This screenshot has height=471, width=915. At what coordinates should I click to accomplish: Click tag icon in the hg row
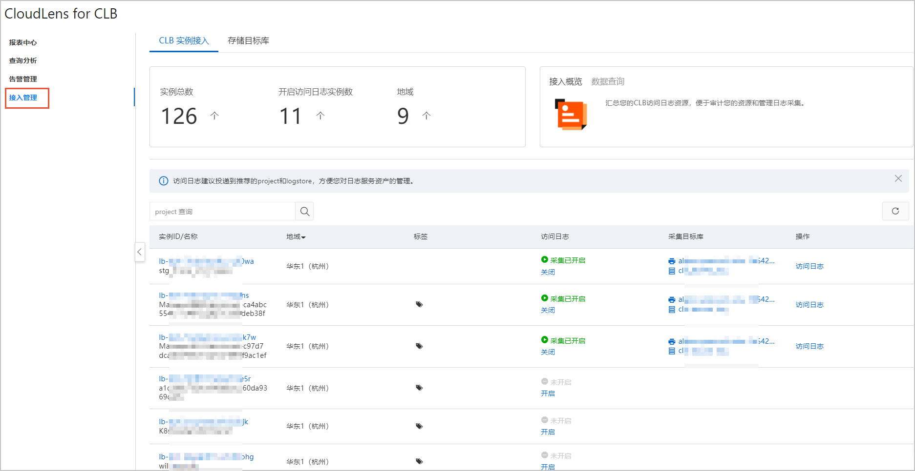click(419, 461)
